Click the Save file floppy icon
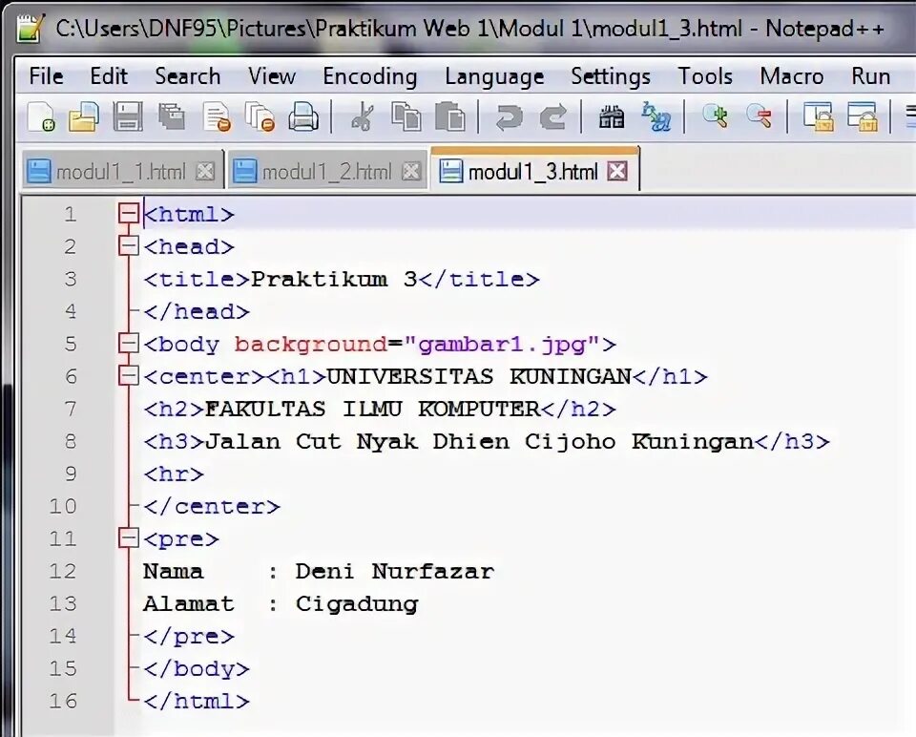916x737 pixels. tap(127, 116)
